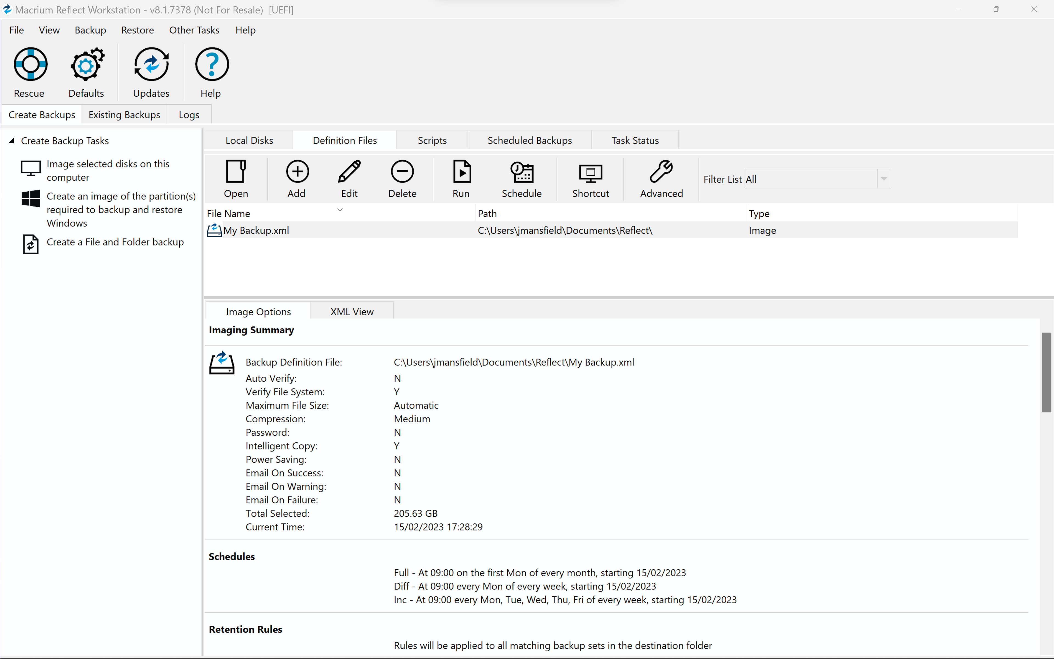Screen dimensions: 1054x659
Task: Switch to the XML View tab
Action: (x=352, y=312)
